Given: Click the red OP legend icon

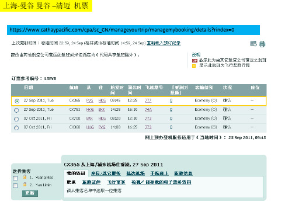Looking at the screenshot, I should tap(194, 61).
